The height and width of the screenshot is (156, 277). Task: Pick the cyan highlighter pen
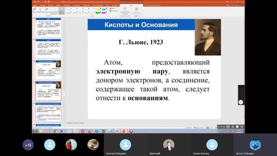104,9
